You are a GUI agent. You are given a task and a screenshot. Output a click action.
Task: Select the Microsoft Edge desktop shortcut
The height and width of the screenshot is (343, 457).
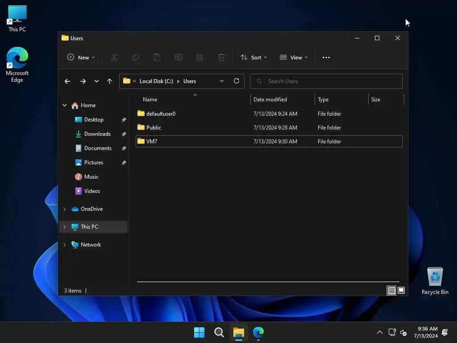[x=17, y=65]
